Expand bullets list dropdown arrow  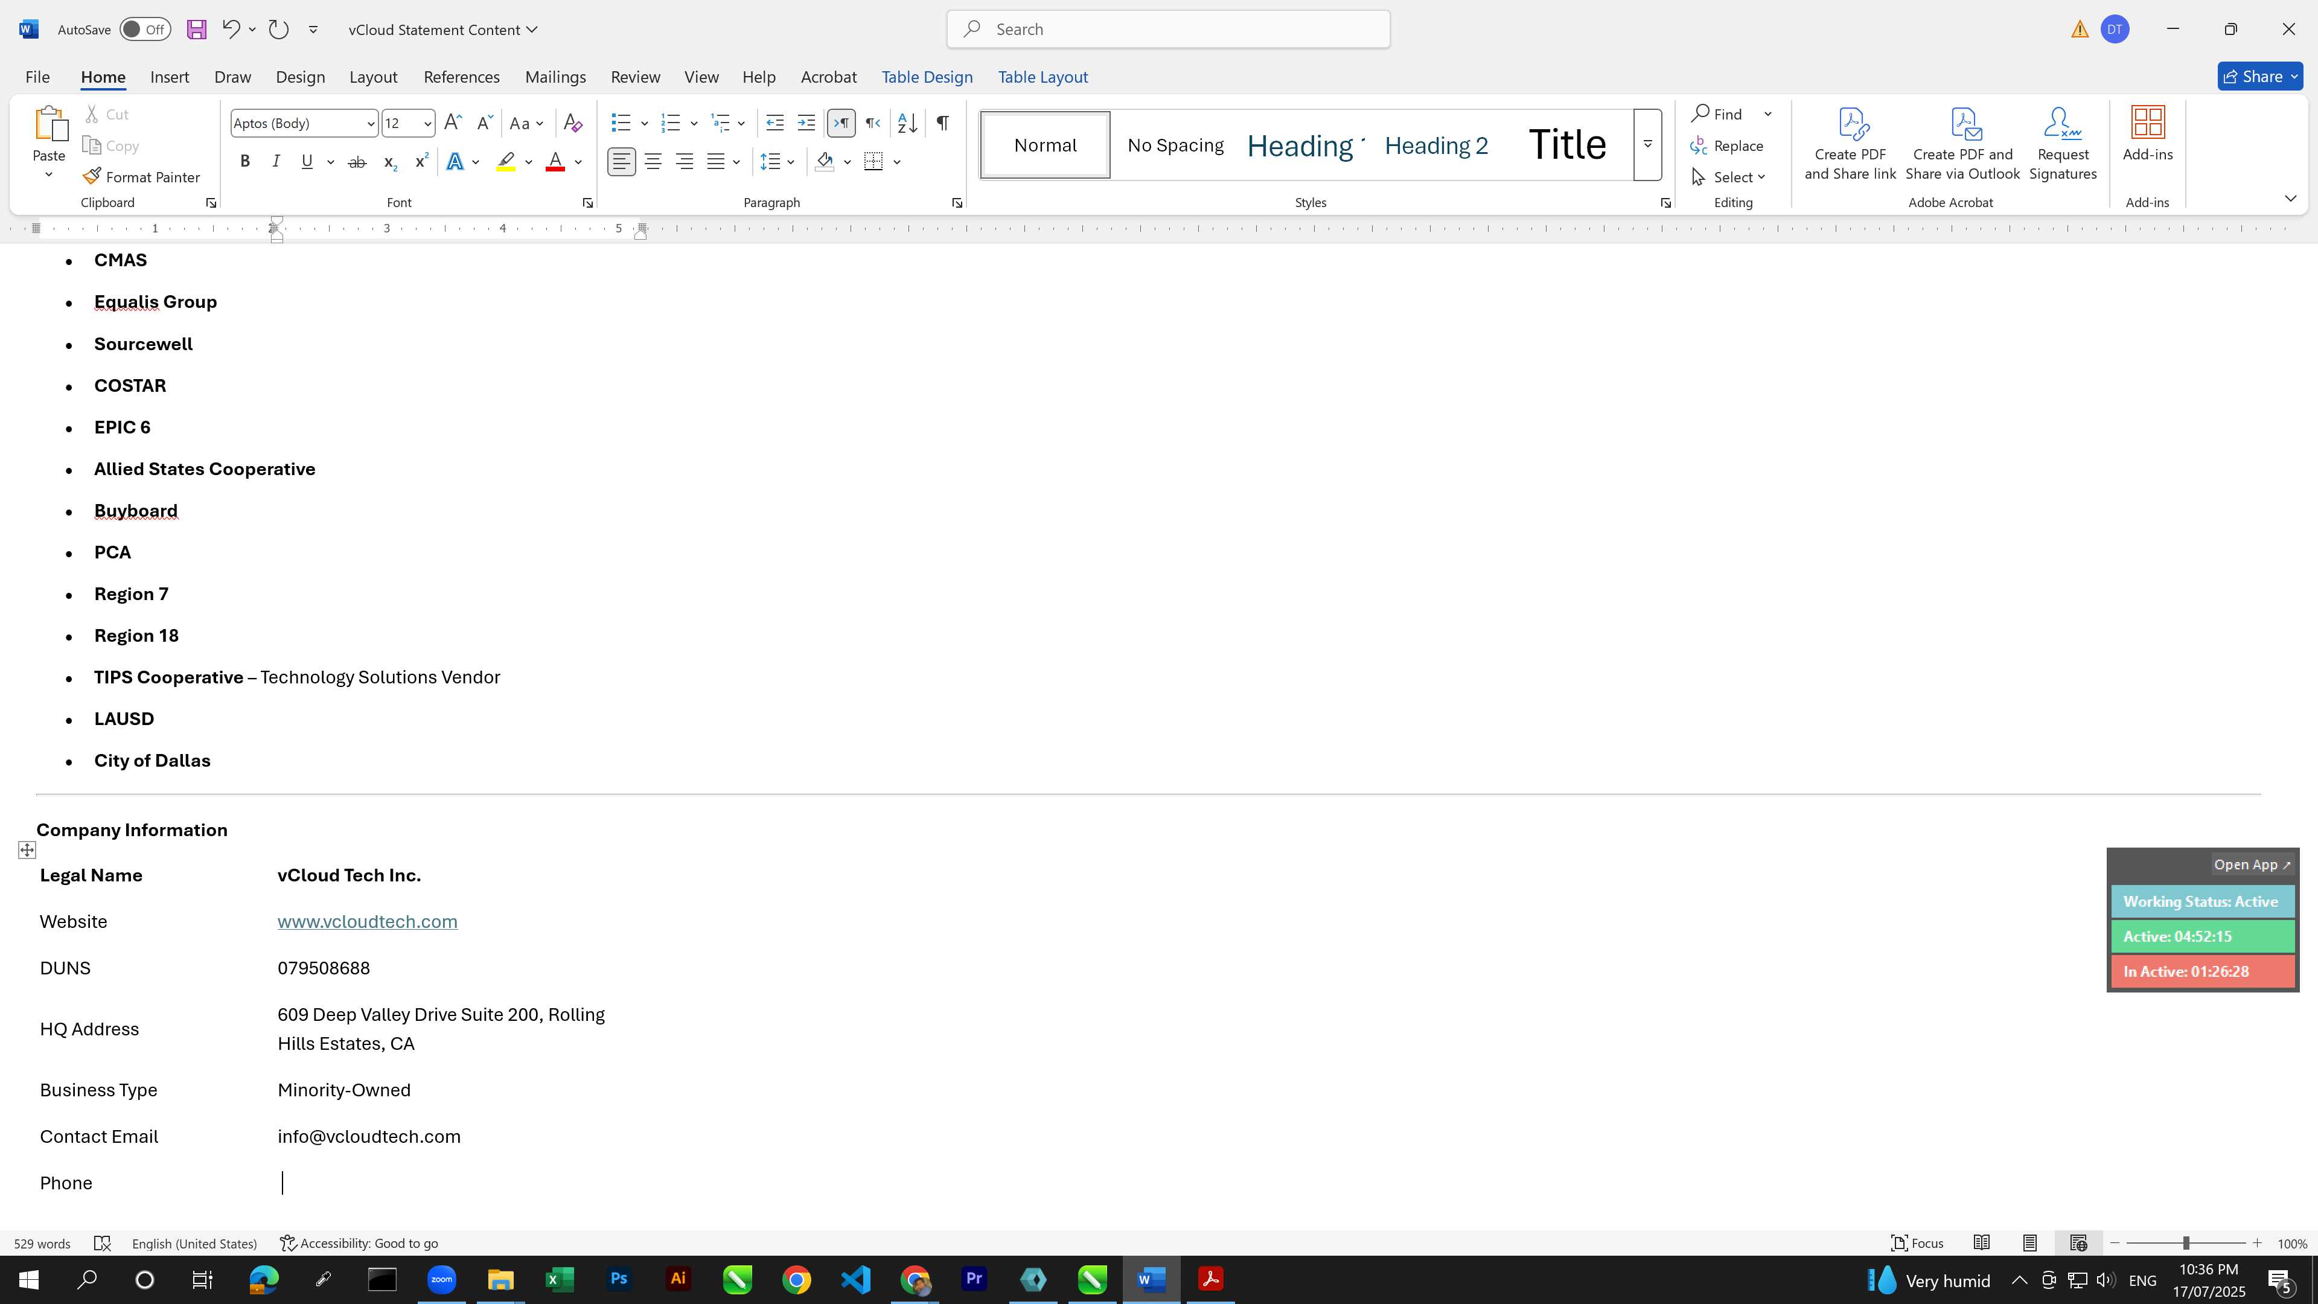click(644, 123)
